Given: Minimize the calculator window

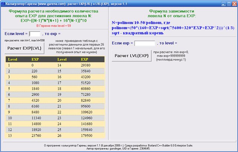Looking at the screenshot, I should [223, 4].
